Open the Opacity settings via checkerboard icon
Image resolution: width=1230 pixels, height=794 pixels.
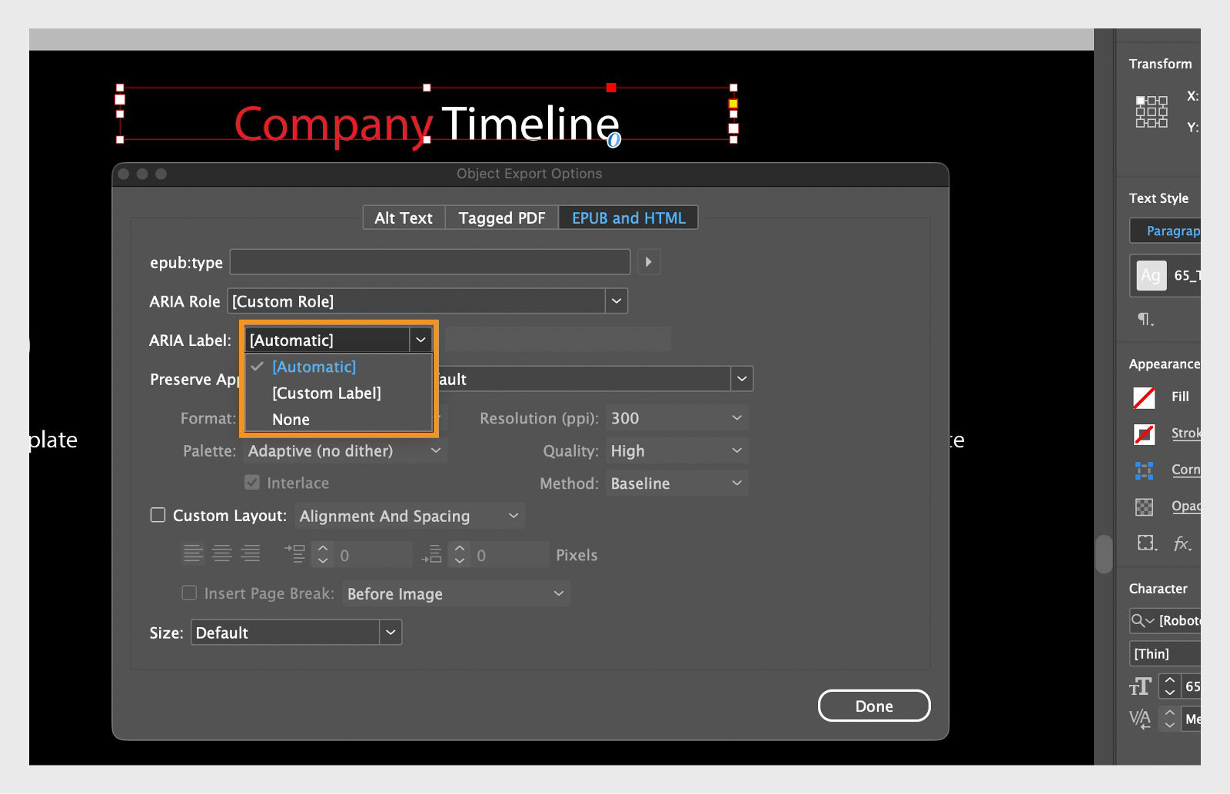coord(1145,507)
